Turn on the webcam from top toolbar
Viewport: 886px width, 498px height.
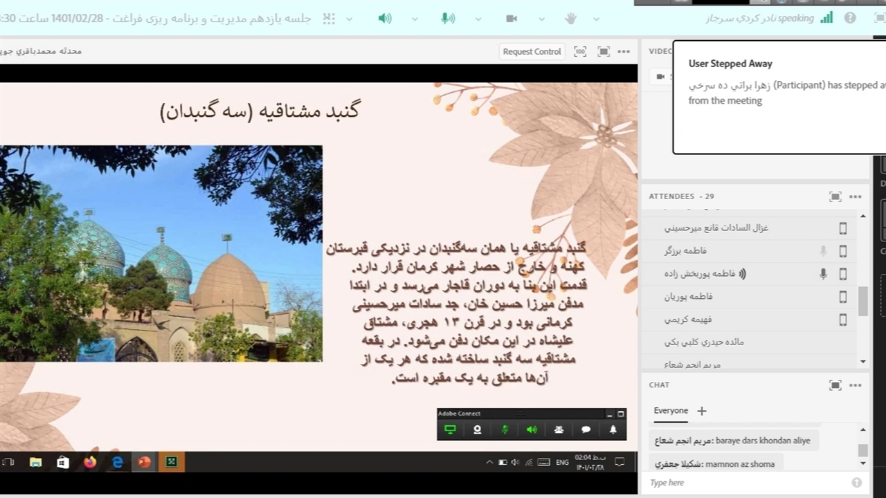click(512, 19)
